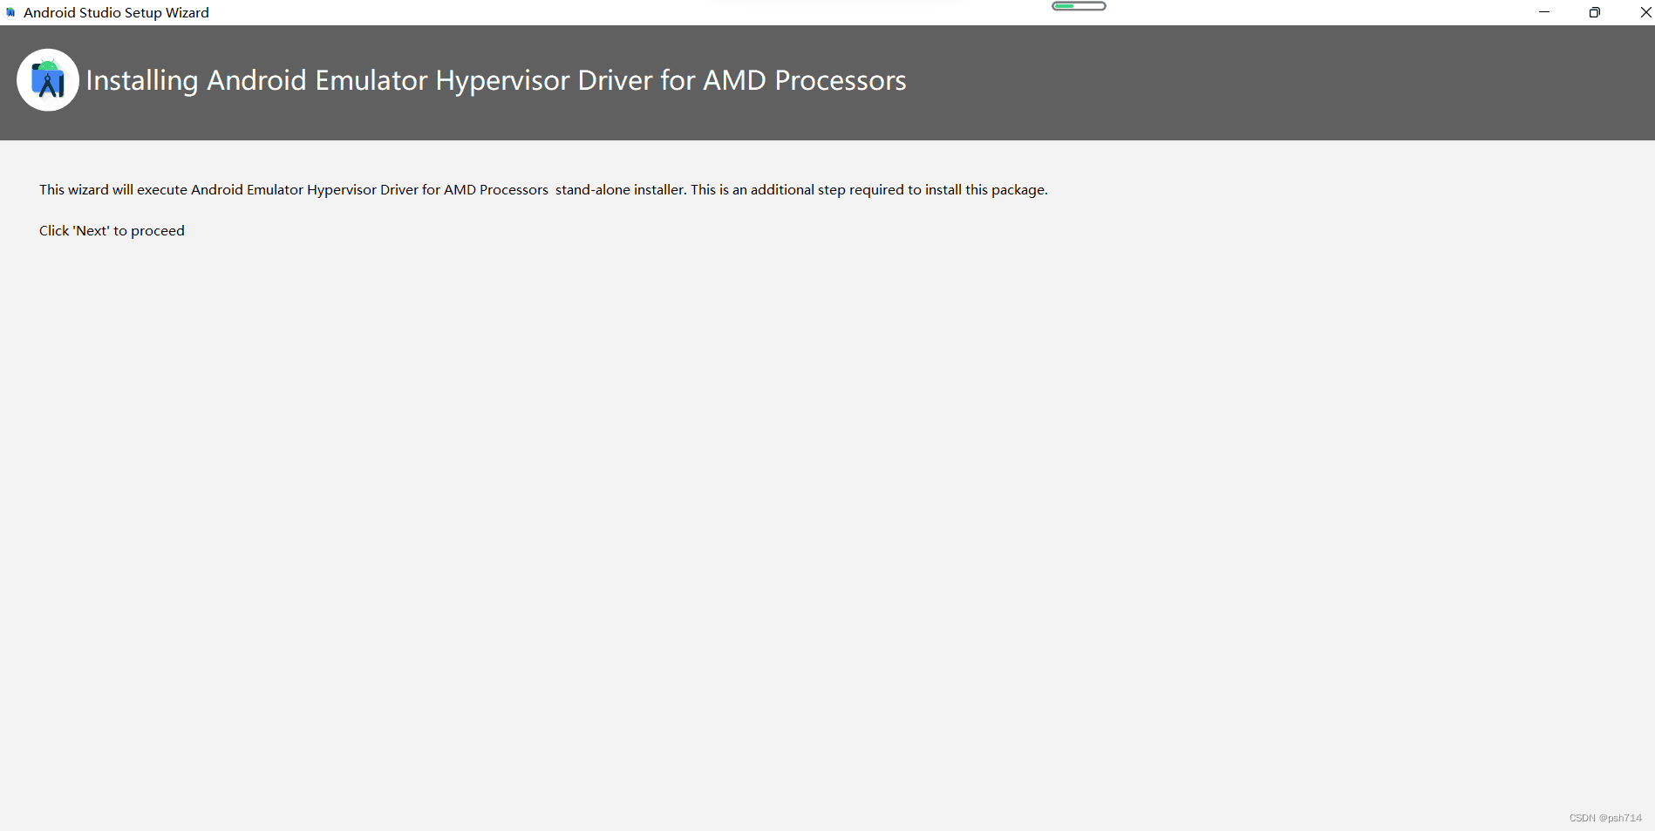Click the small Android Studio title bar icon
Viewport: 1655px width, 831px height.
[x=10, y=12]
